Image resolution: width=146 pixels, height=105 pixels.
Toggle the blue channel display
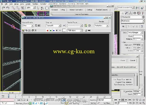point(54,30)
